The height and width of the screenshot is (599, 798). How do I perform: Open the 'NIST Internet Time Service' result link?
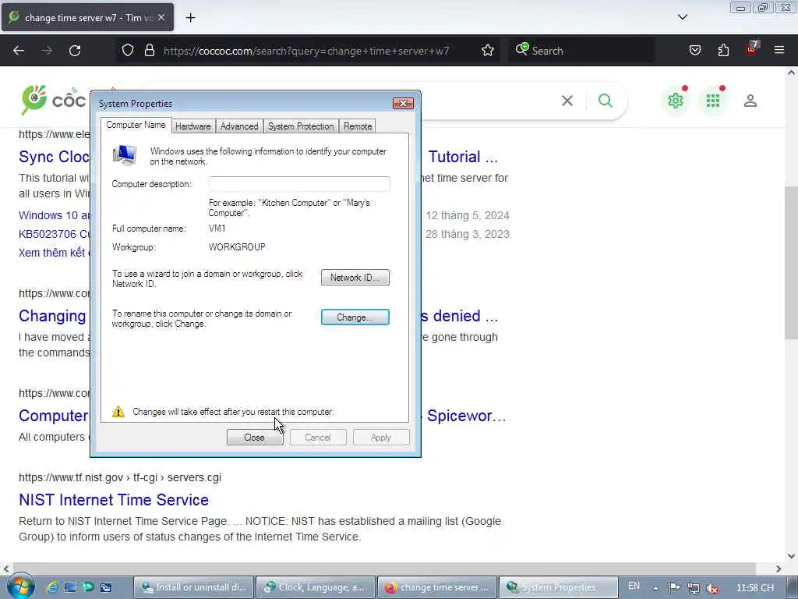(114, 500)
